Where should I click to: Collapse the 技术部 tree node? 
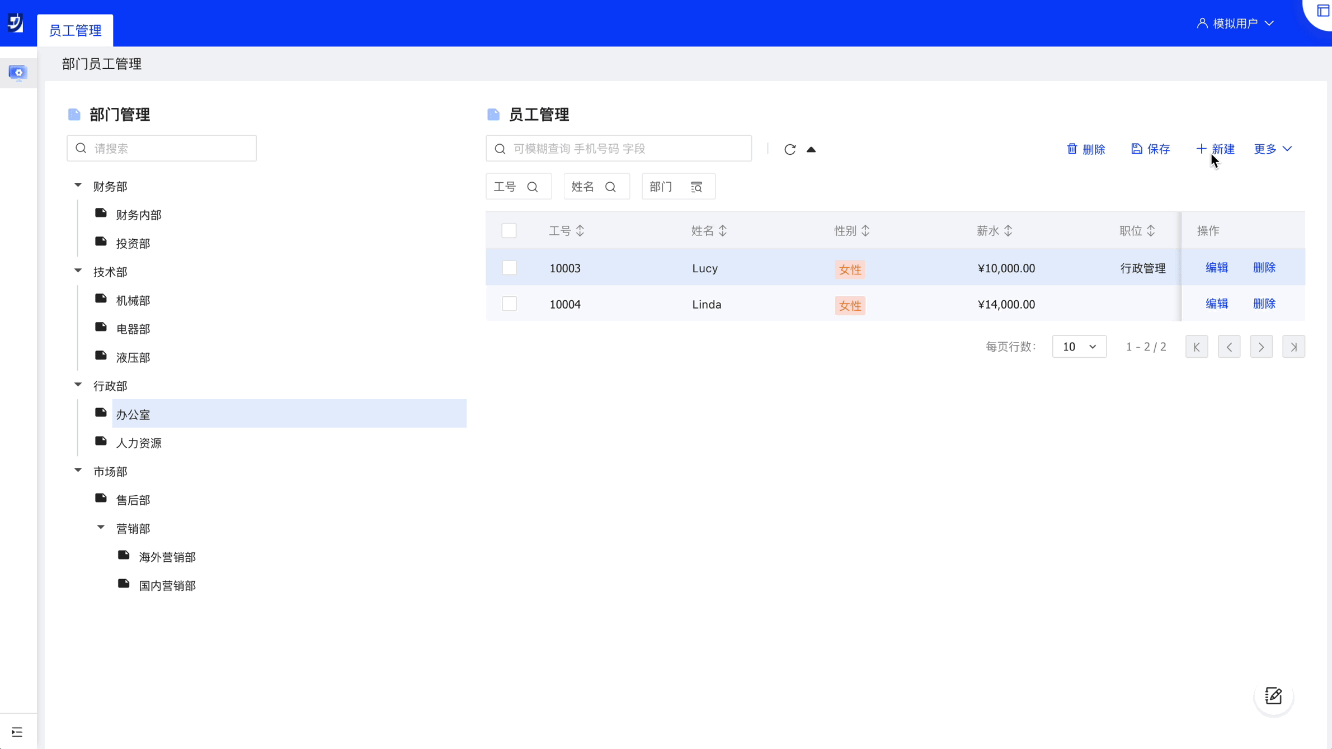78,271
